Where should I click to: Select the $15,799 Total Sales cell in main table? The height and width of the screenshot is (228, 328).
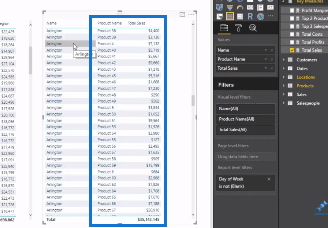[x=153, y=165]
